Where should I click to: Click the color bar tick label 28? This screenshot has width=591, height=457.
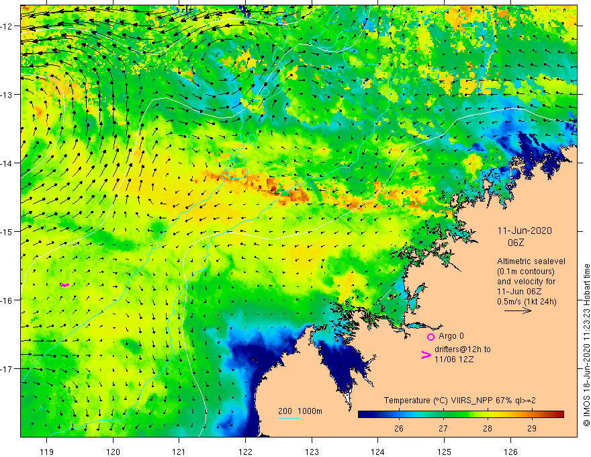[488, 428]
